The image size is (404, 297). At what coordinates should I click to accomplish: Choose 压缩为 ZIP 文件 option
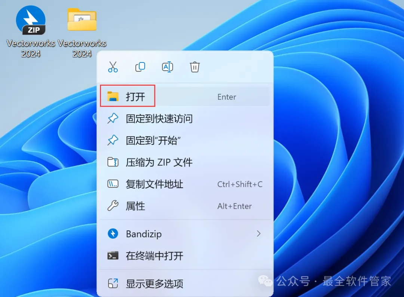click(x=185, y=162)
